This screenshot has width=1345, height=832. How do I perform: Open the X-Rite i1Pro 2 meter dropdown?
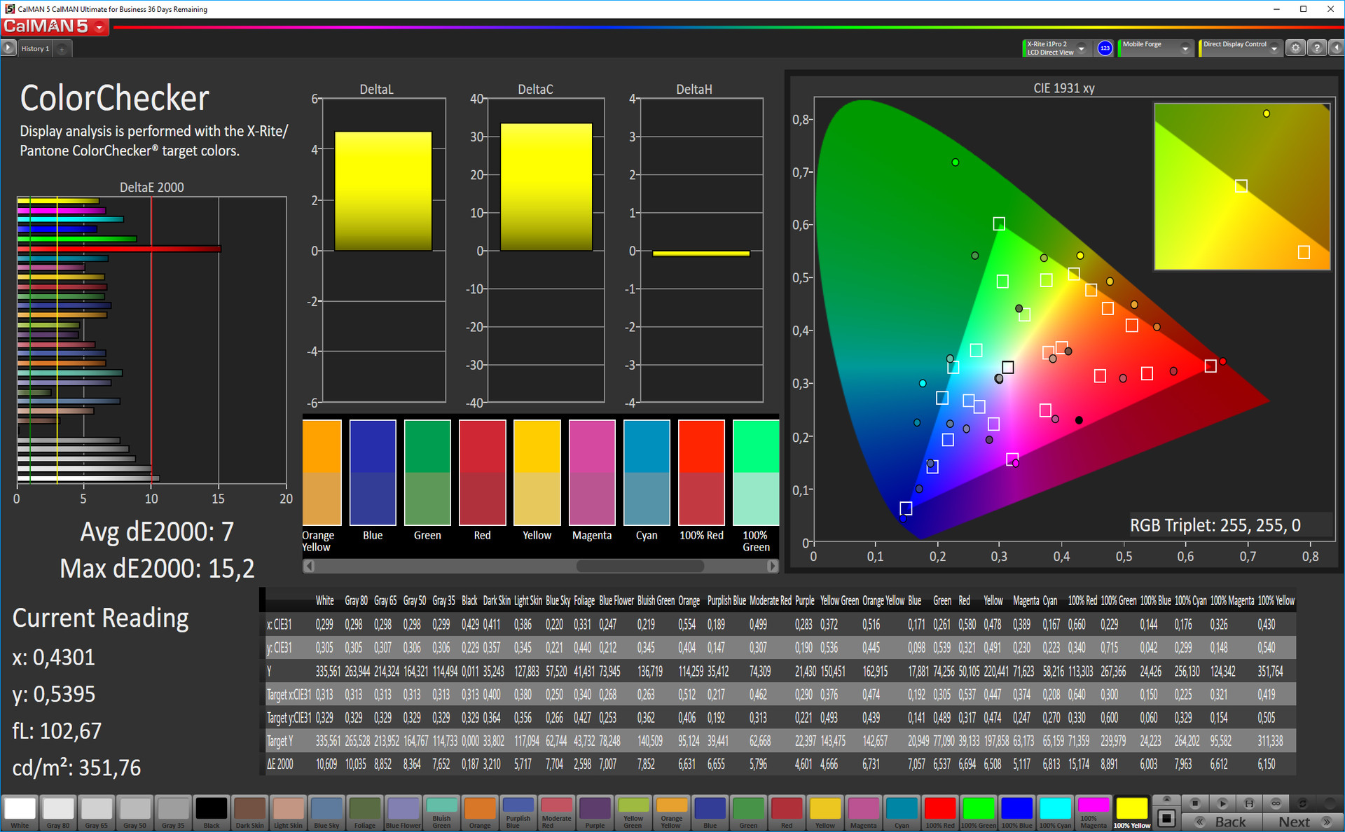[1081, 48]
